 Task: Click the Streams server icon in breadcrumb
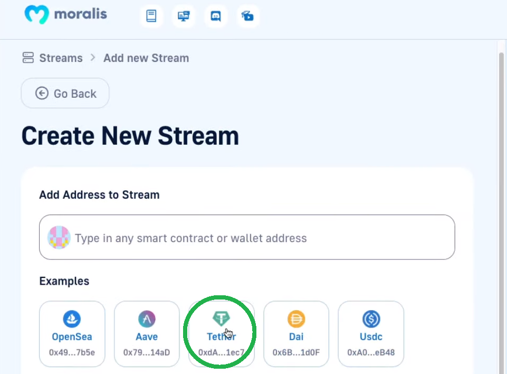(x=28, y=58)
